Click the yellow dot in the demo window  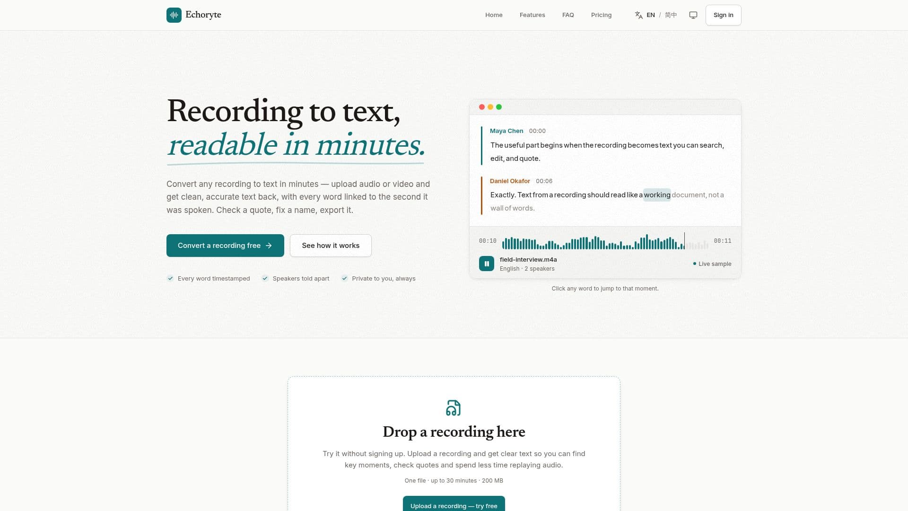[x=490, y=107]
